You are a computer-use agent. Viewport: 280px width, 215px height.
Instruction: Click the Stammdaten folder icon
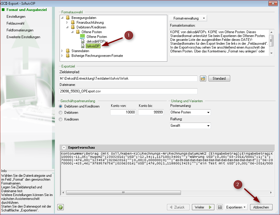point(68,51)
